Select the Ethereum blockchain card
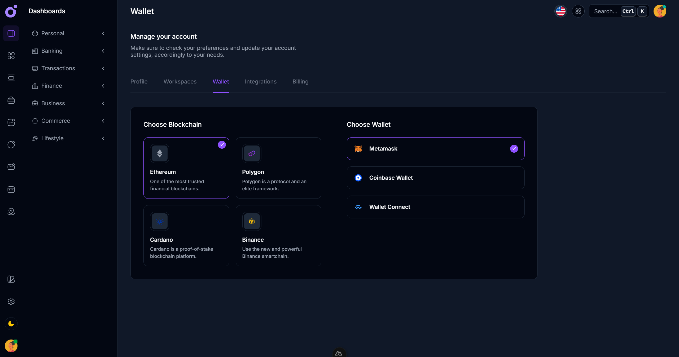 click(x=186, y=168)
